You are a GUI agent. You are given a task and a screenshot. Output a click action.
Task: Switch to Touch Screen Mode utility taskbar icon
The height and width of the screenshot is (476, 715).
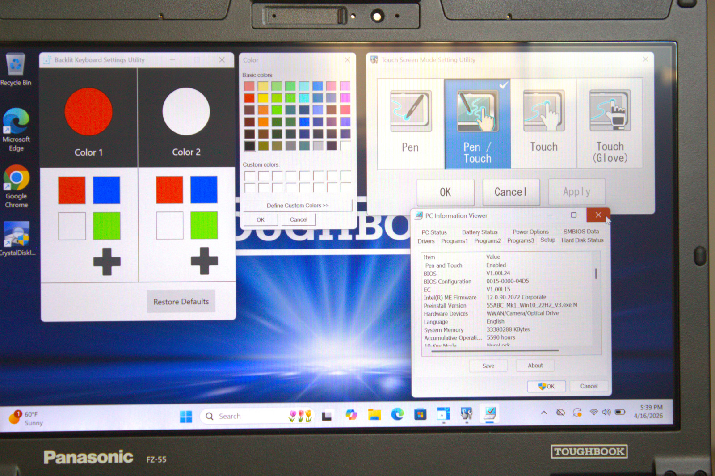(x=467, y=414)
